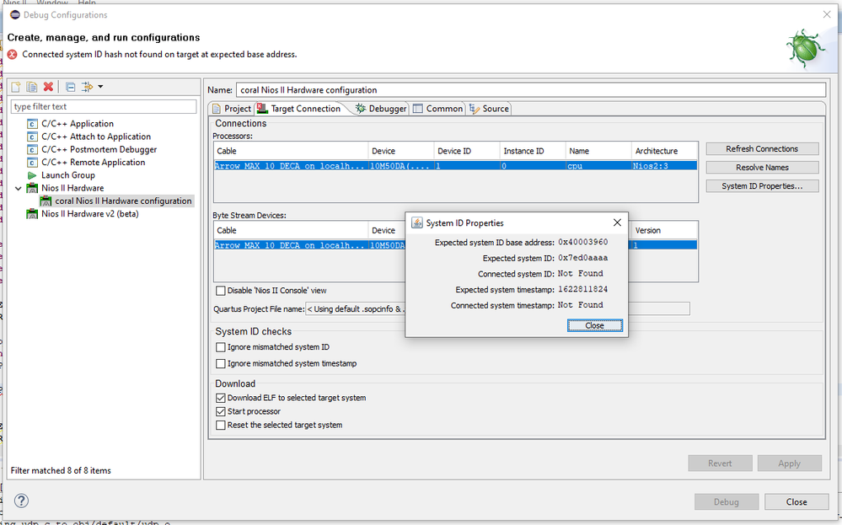Enable Ignore mismatched system timestamp
The image size is (842, 525).
tap(221, 364)
